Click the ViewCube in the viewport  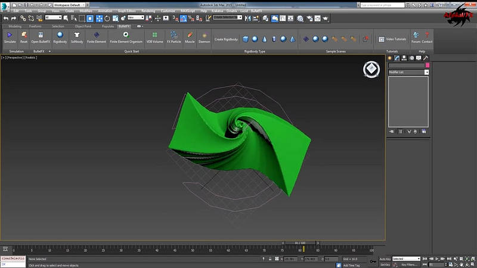point(371,69)
